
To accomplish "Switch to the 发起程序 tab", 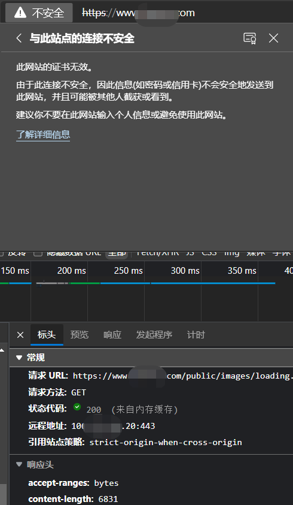I will pos(154,335).
